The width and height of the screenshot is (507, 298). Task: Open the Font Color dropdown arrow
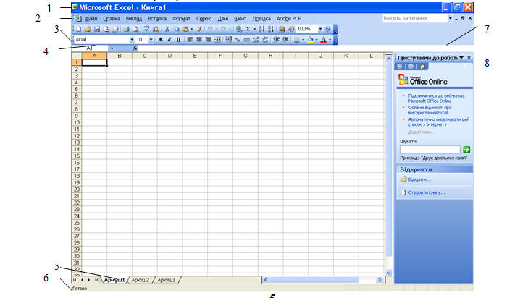pos(330,39)
